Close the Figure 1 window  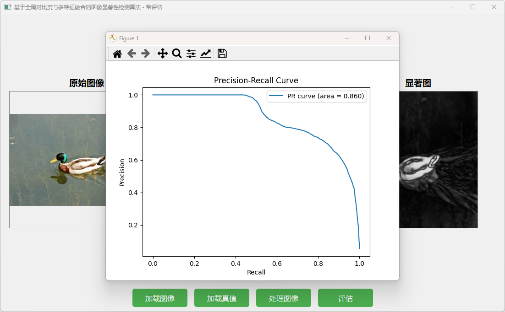coord(389,38)
